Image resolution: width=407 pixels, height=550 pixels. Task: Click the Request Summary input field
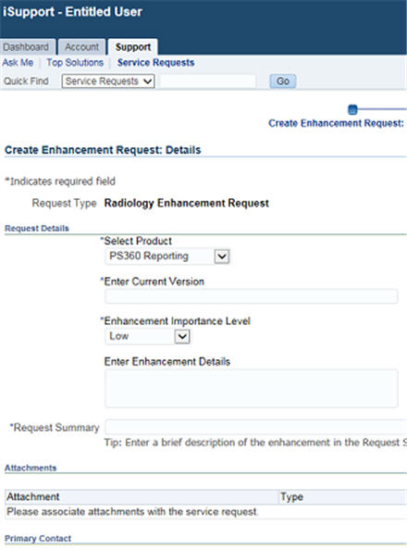point(256,427)
